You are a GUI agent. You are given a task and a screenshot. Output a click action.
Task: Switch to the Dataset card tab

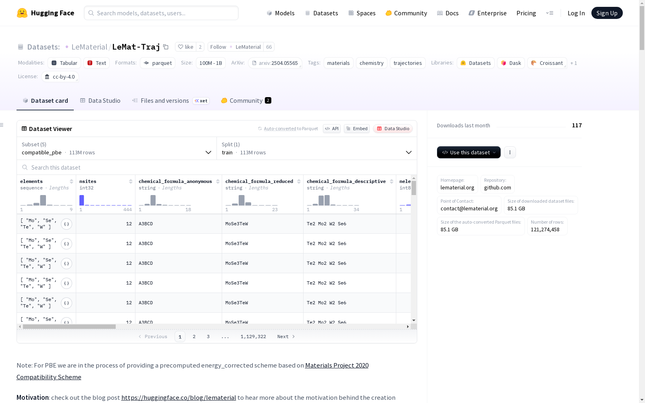tap(45, 101)
